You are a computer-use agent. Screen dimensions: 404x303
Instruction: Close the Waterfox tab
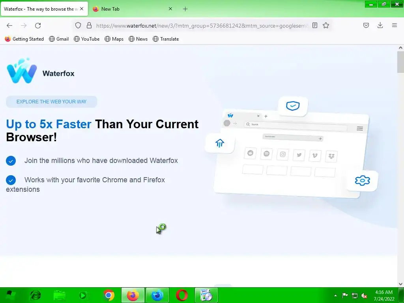[x=82, y=9]
